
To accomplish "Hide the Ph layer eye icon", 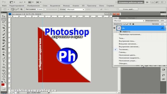I will click(x=114, y=28).
